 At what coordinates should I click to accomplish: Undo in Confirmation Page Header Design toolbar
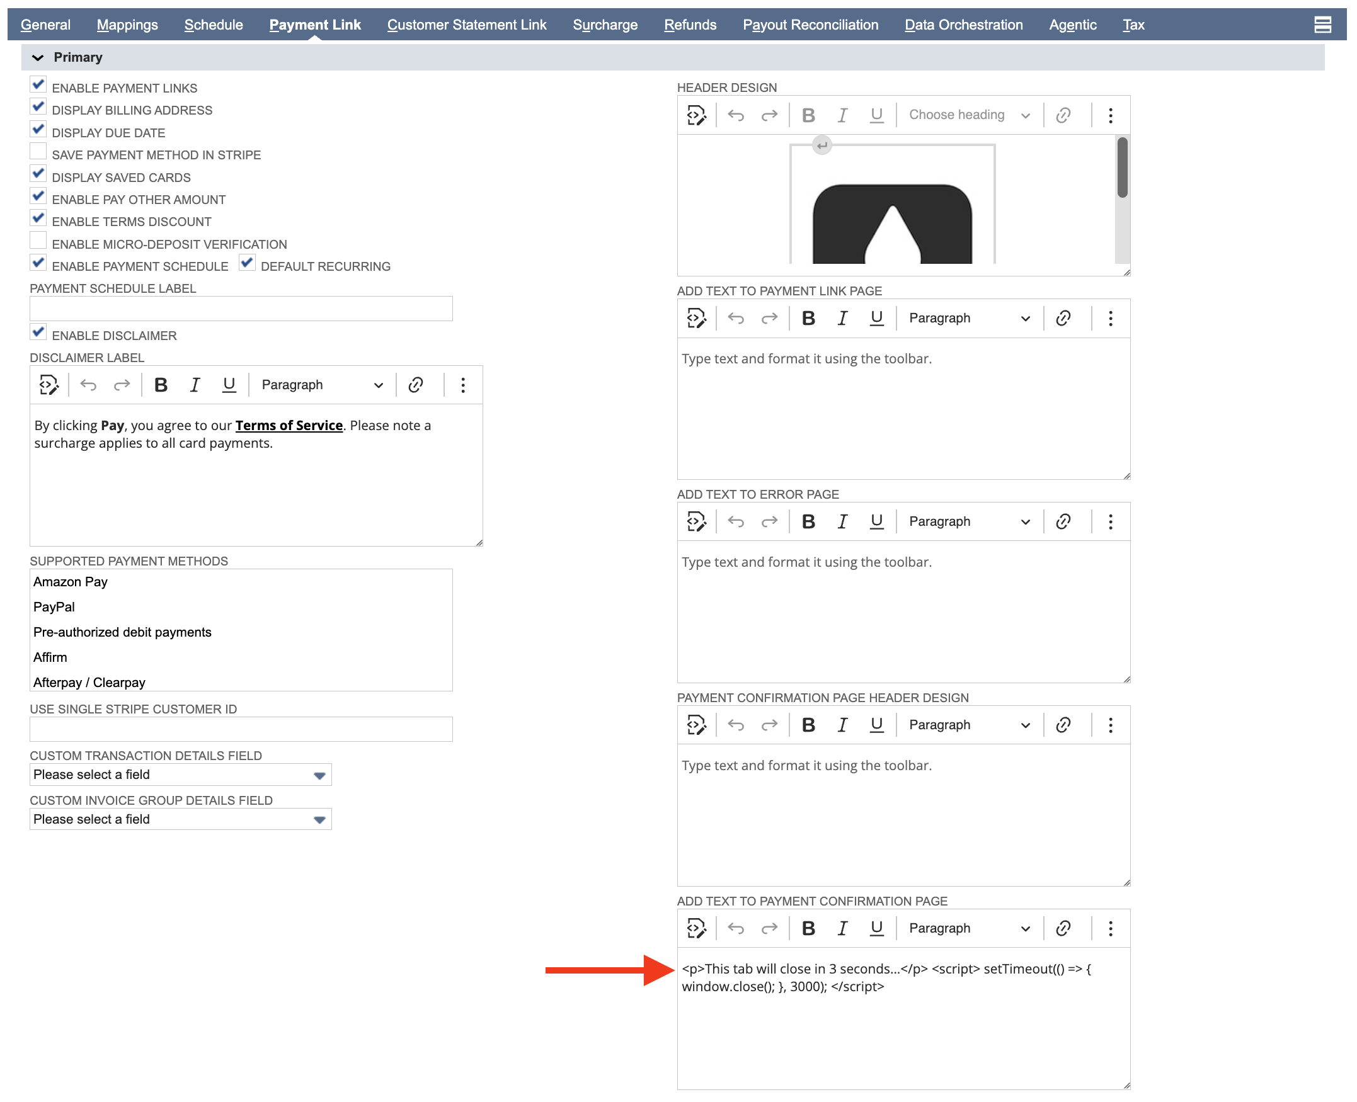(736, 725)
